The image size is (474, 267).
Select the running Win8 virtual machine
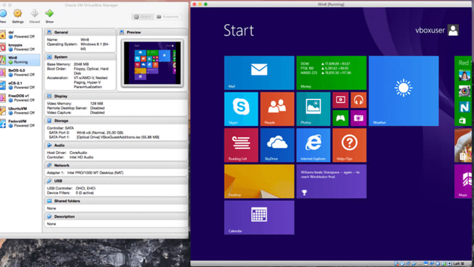pos(20,60)
